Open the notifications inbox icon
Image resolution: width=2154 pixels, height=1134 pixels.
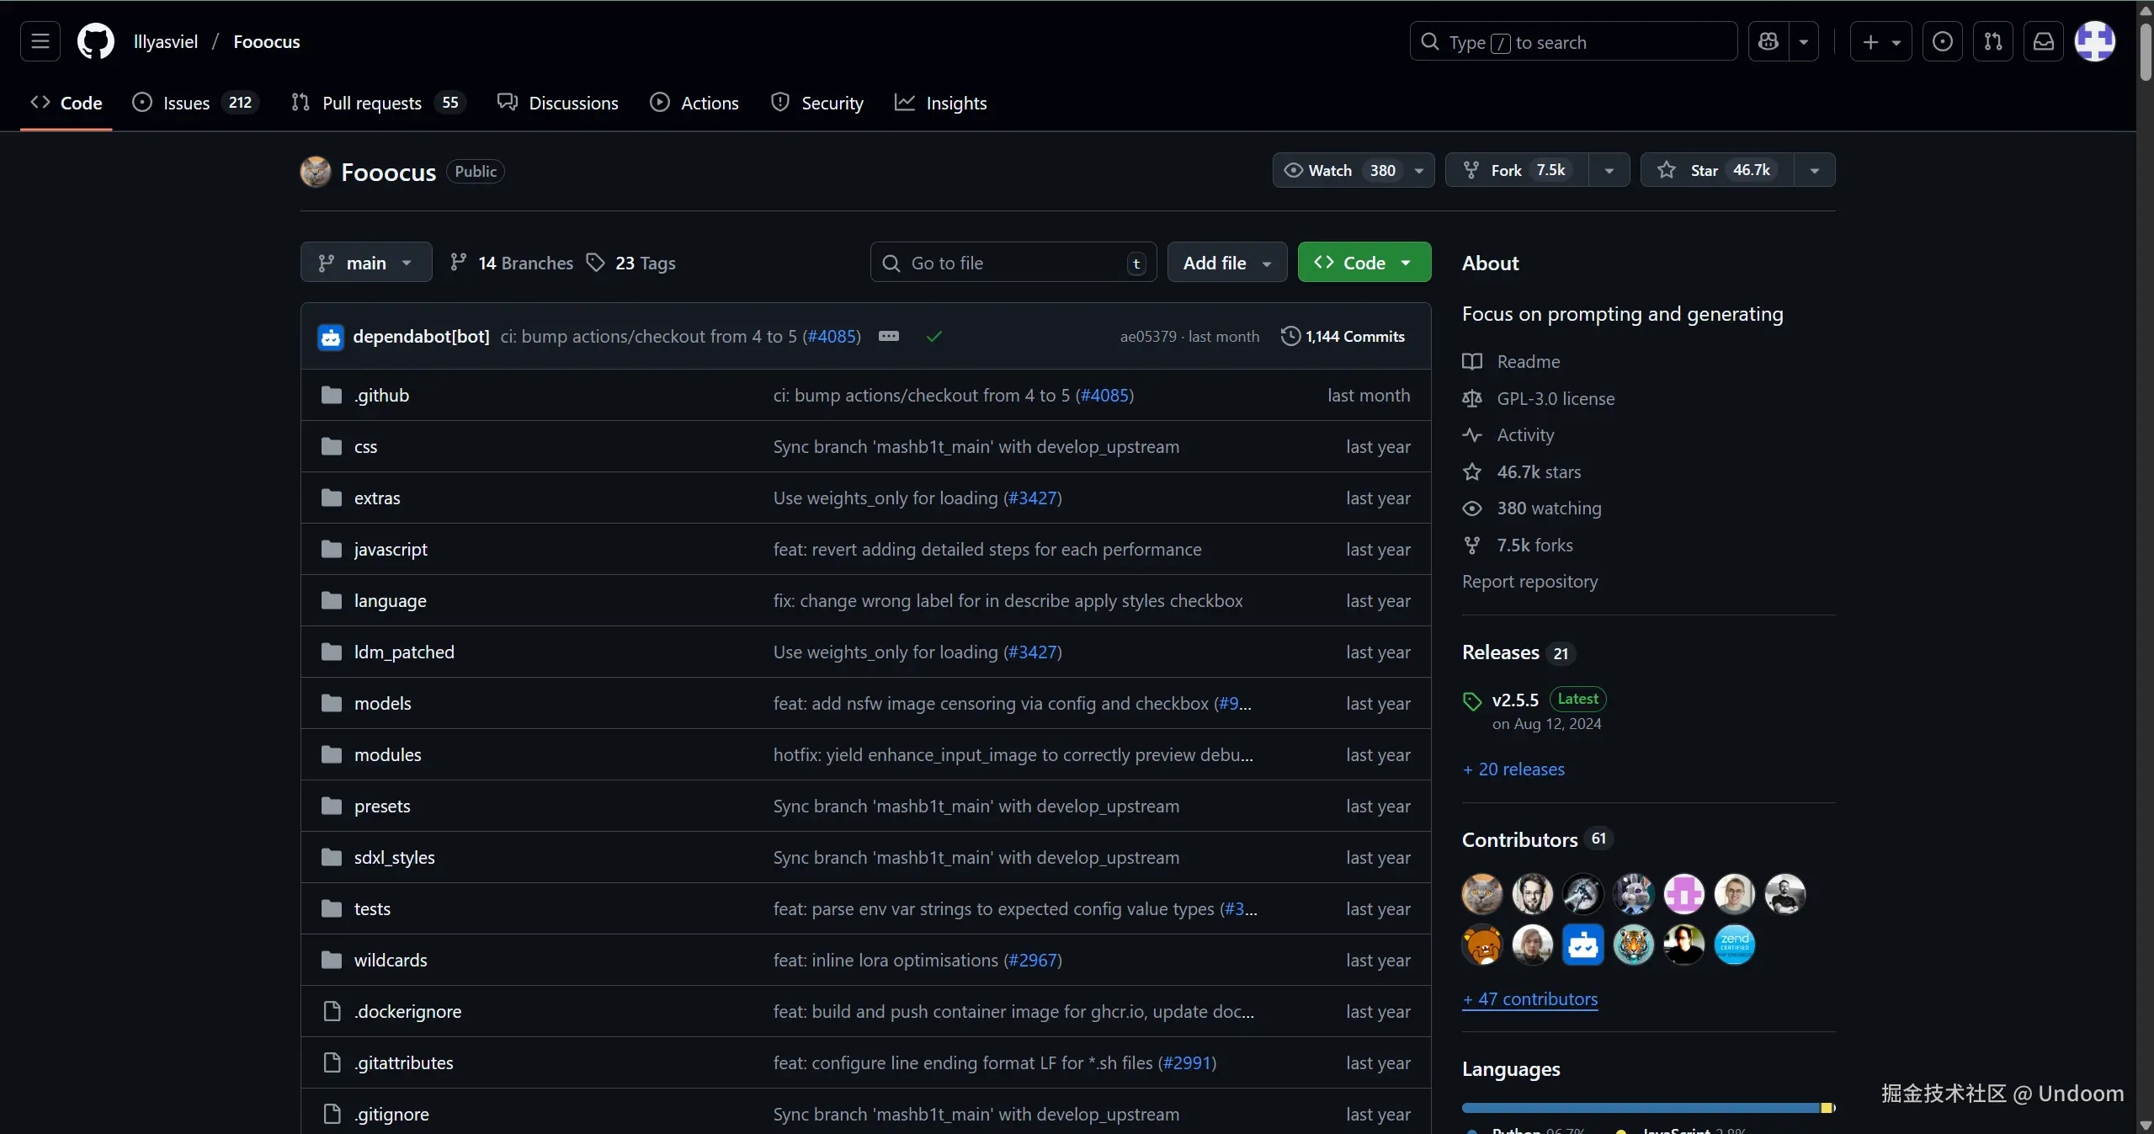pyautogui.click(x=2043, y=41)
